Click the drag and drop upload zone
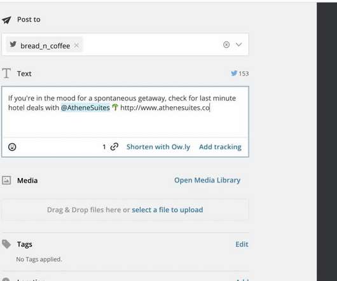The image size is (337, 281). click(125, 210)
